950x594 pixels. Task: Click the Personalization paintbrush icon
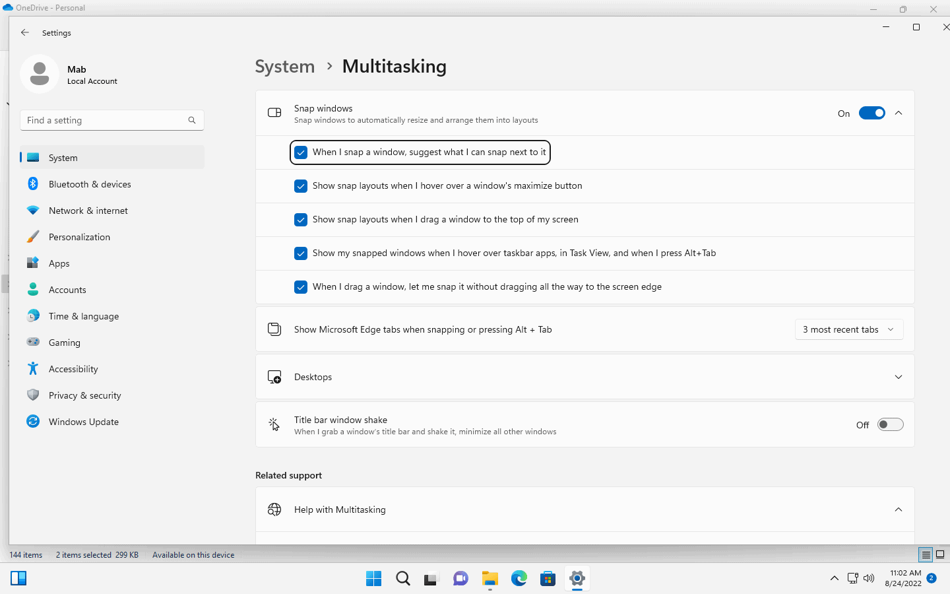pos(33,236)
